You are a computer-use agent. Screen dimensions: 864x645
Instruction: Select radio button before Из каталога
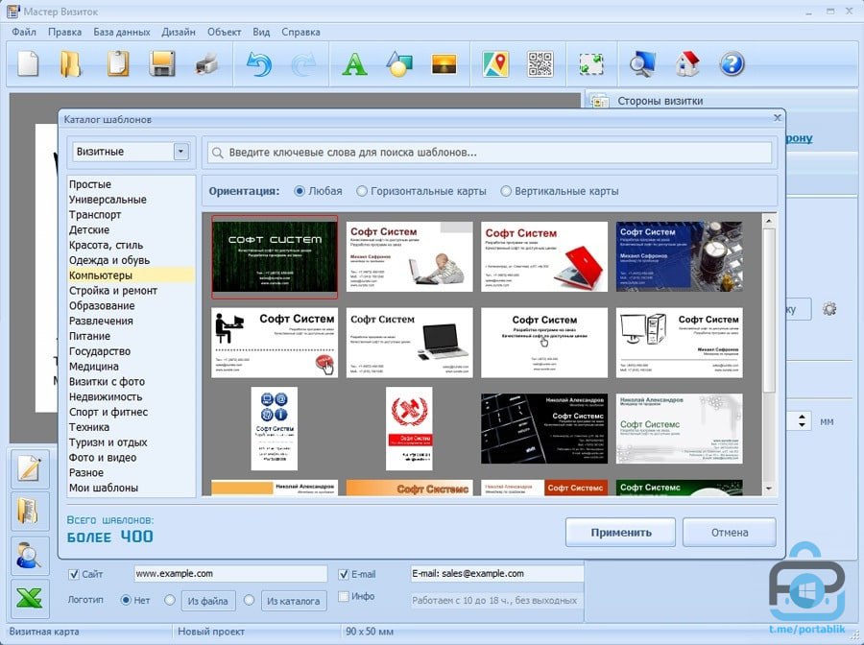[x=249, y=600]
